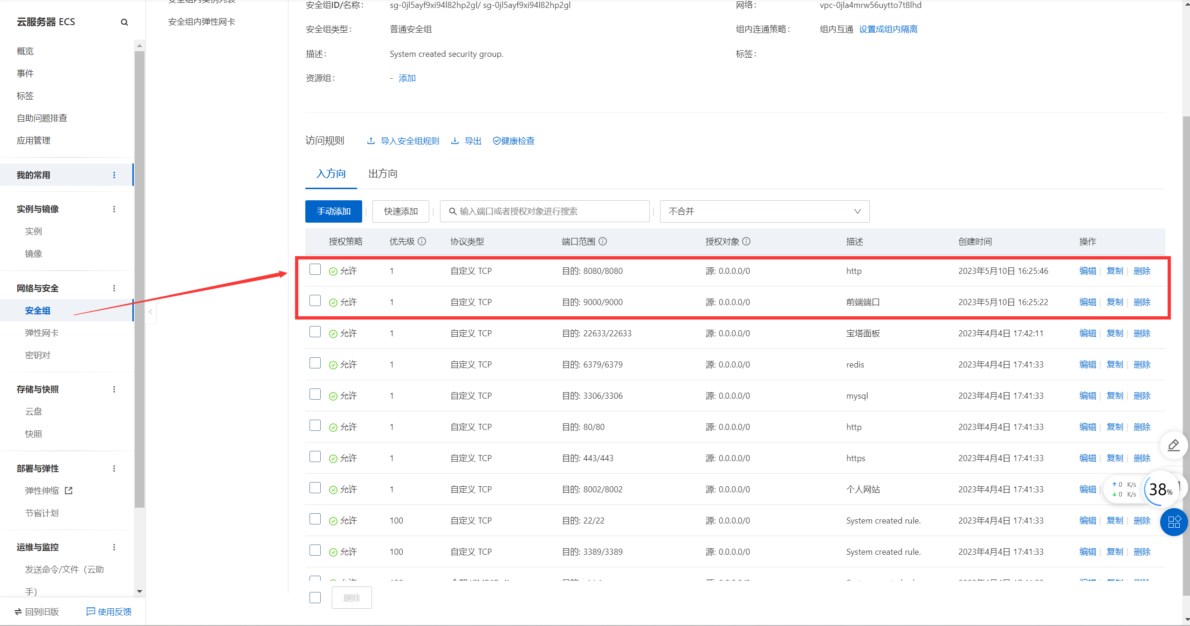
Task: Check the 80/80 http rule checkbox
Action: pyautogui.click(x=315, y=426)
